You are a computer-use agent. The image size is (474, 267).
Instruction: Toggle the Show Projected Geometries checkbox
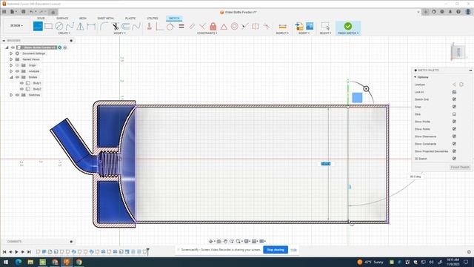[x=454, y=151]
